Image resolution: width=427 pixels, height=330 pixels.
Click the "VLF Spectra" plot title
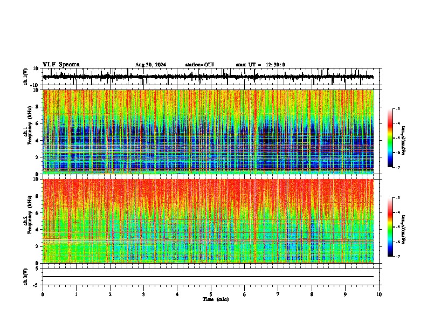point(61,65)
